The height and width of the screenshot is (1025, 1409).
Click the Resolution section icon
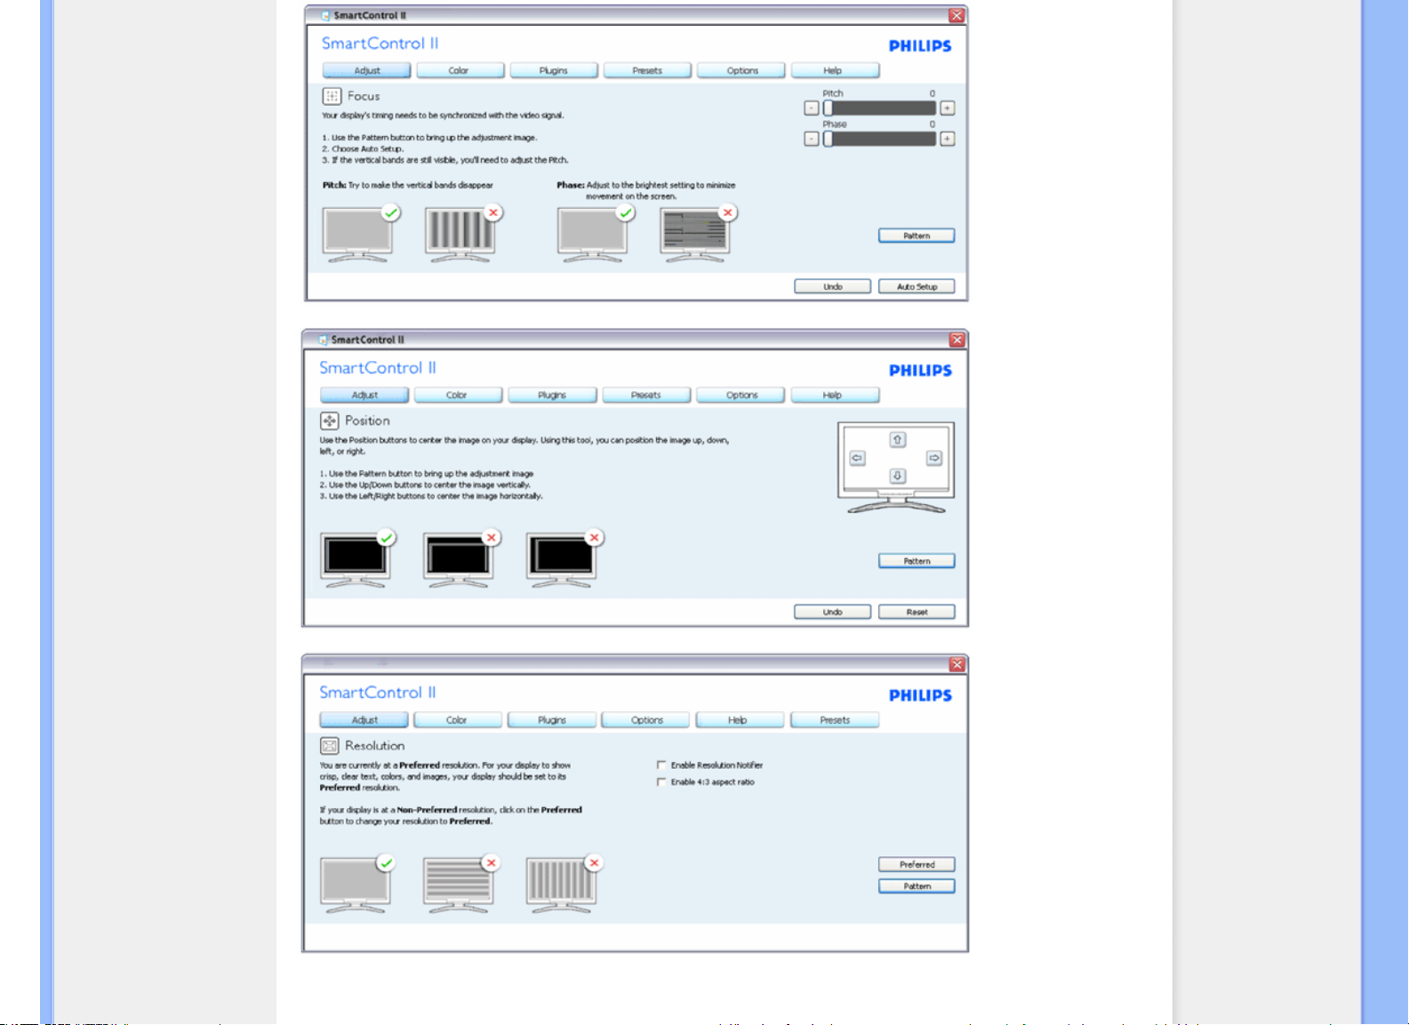(329, 746)
